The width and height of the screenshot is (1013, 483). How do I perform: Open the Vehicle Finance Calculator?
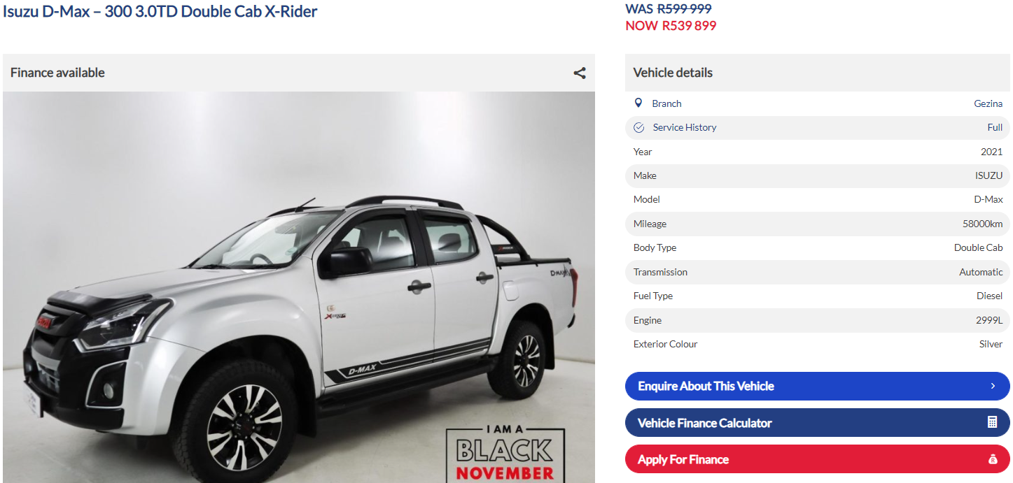coord(817,423)
